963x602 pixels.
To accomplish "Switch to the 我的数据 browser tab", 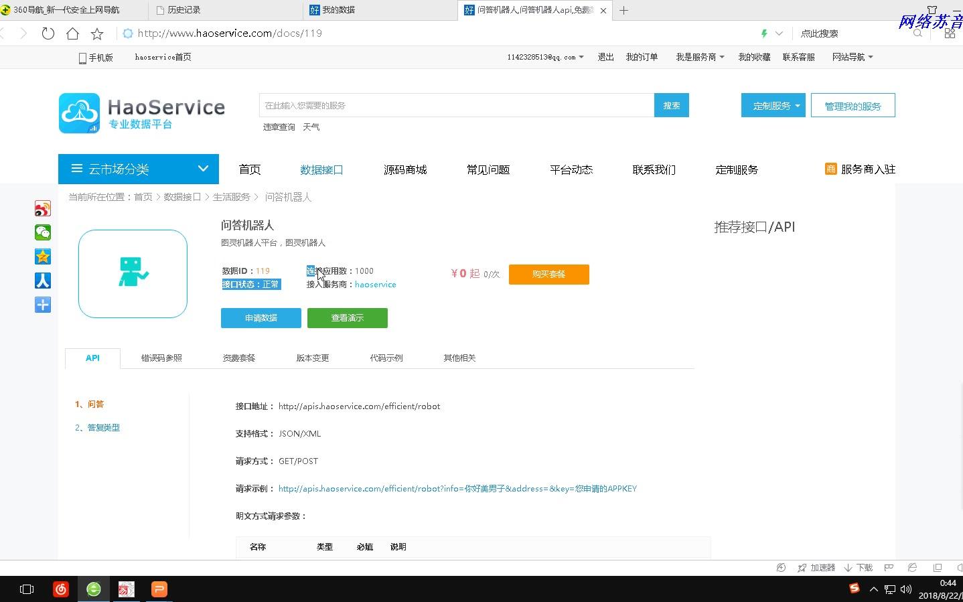I will [380, 10].
